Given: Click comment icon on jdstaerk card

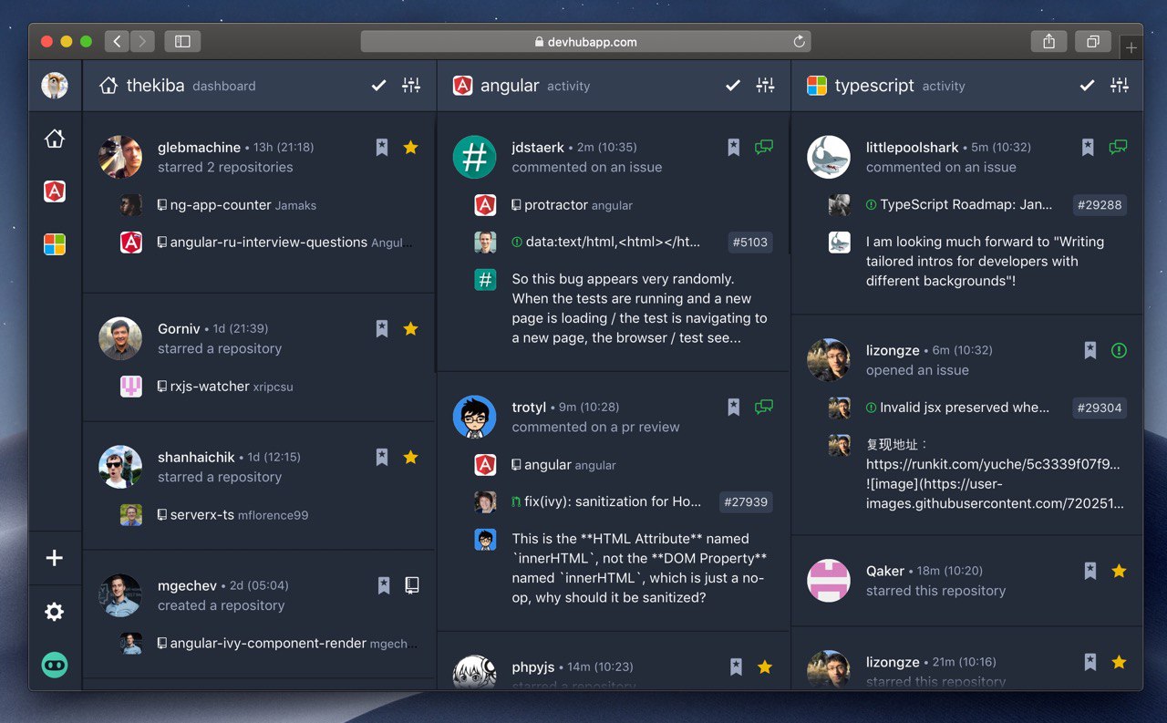Looking at the screenshot, I should (x=764, y=147).
